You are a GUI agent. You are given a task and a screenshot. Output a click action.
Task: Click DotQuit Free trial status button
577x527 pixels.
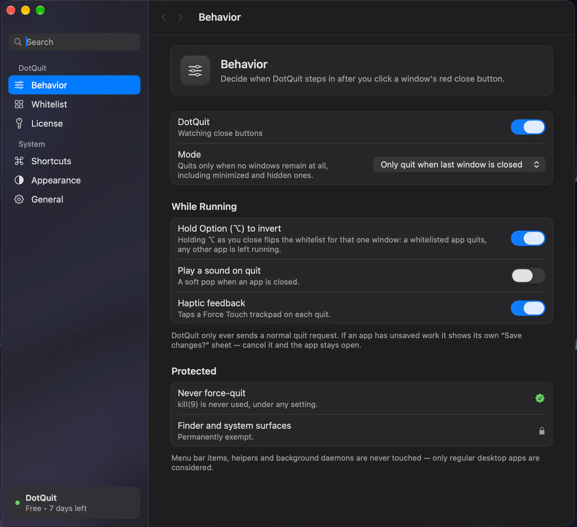pyautogui.click(x=74, y=502)
